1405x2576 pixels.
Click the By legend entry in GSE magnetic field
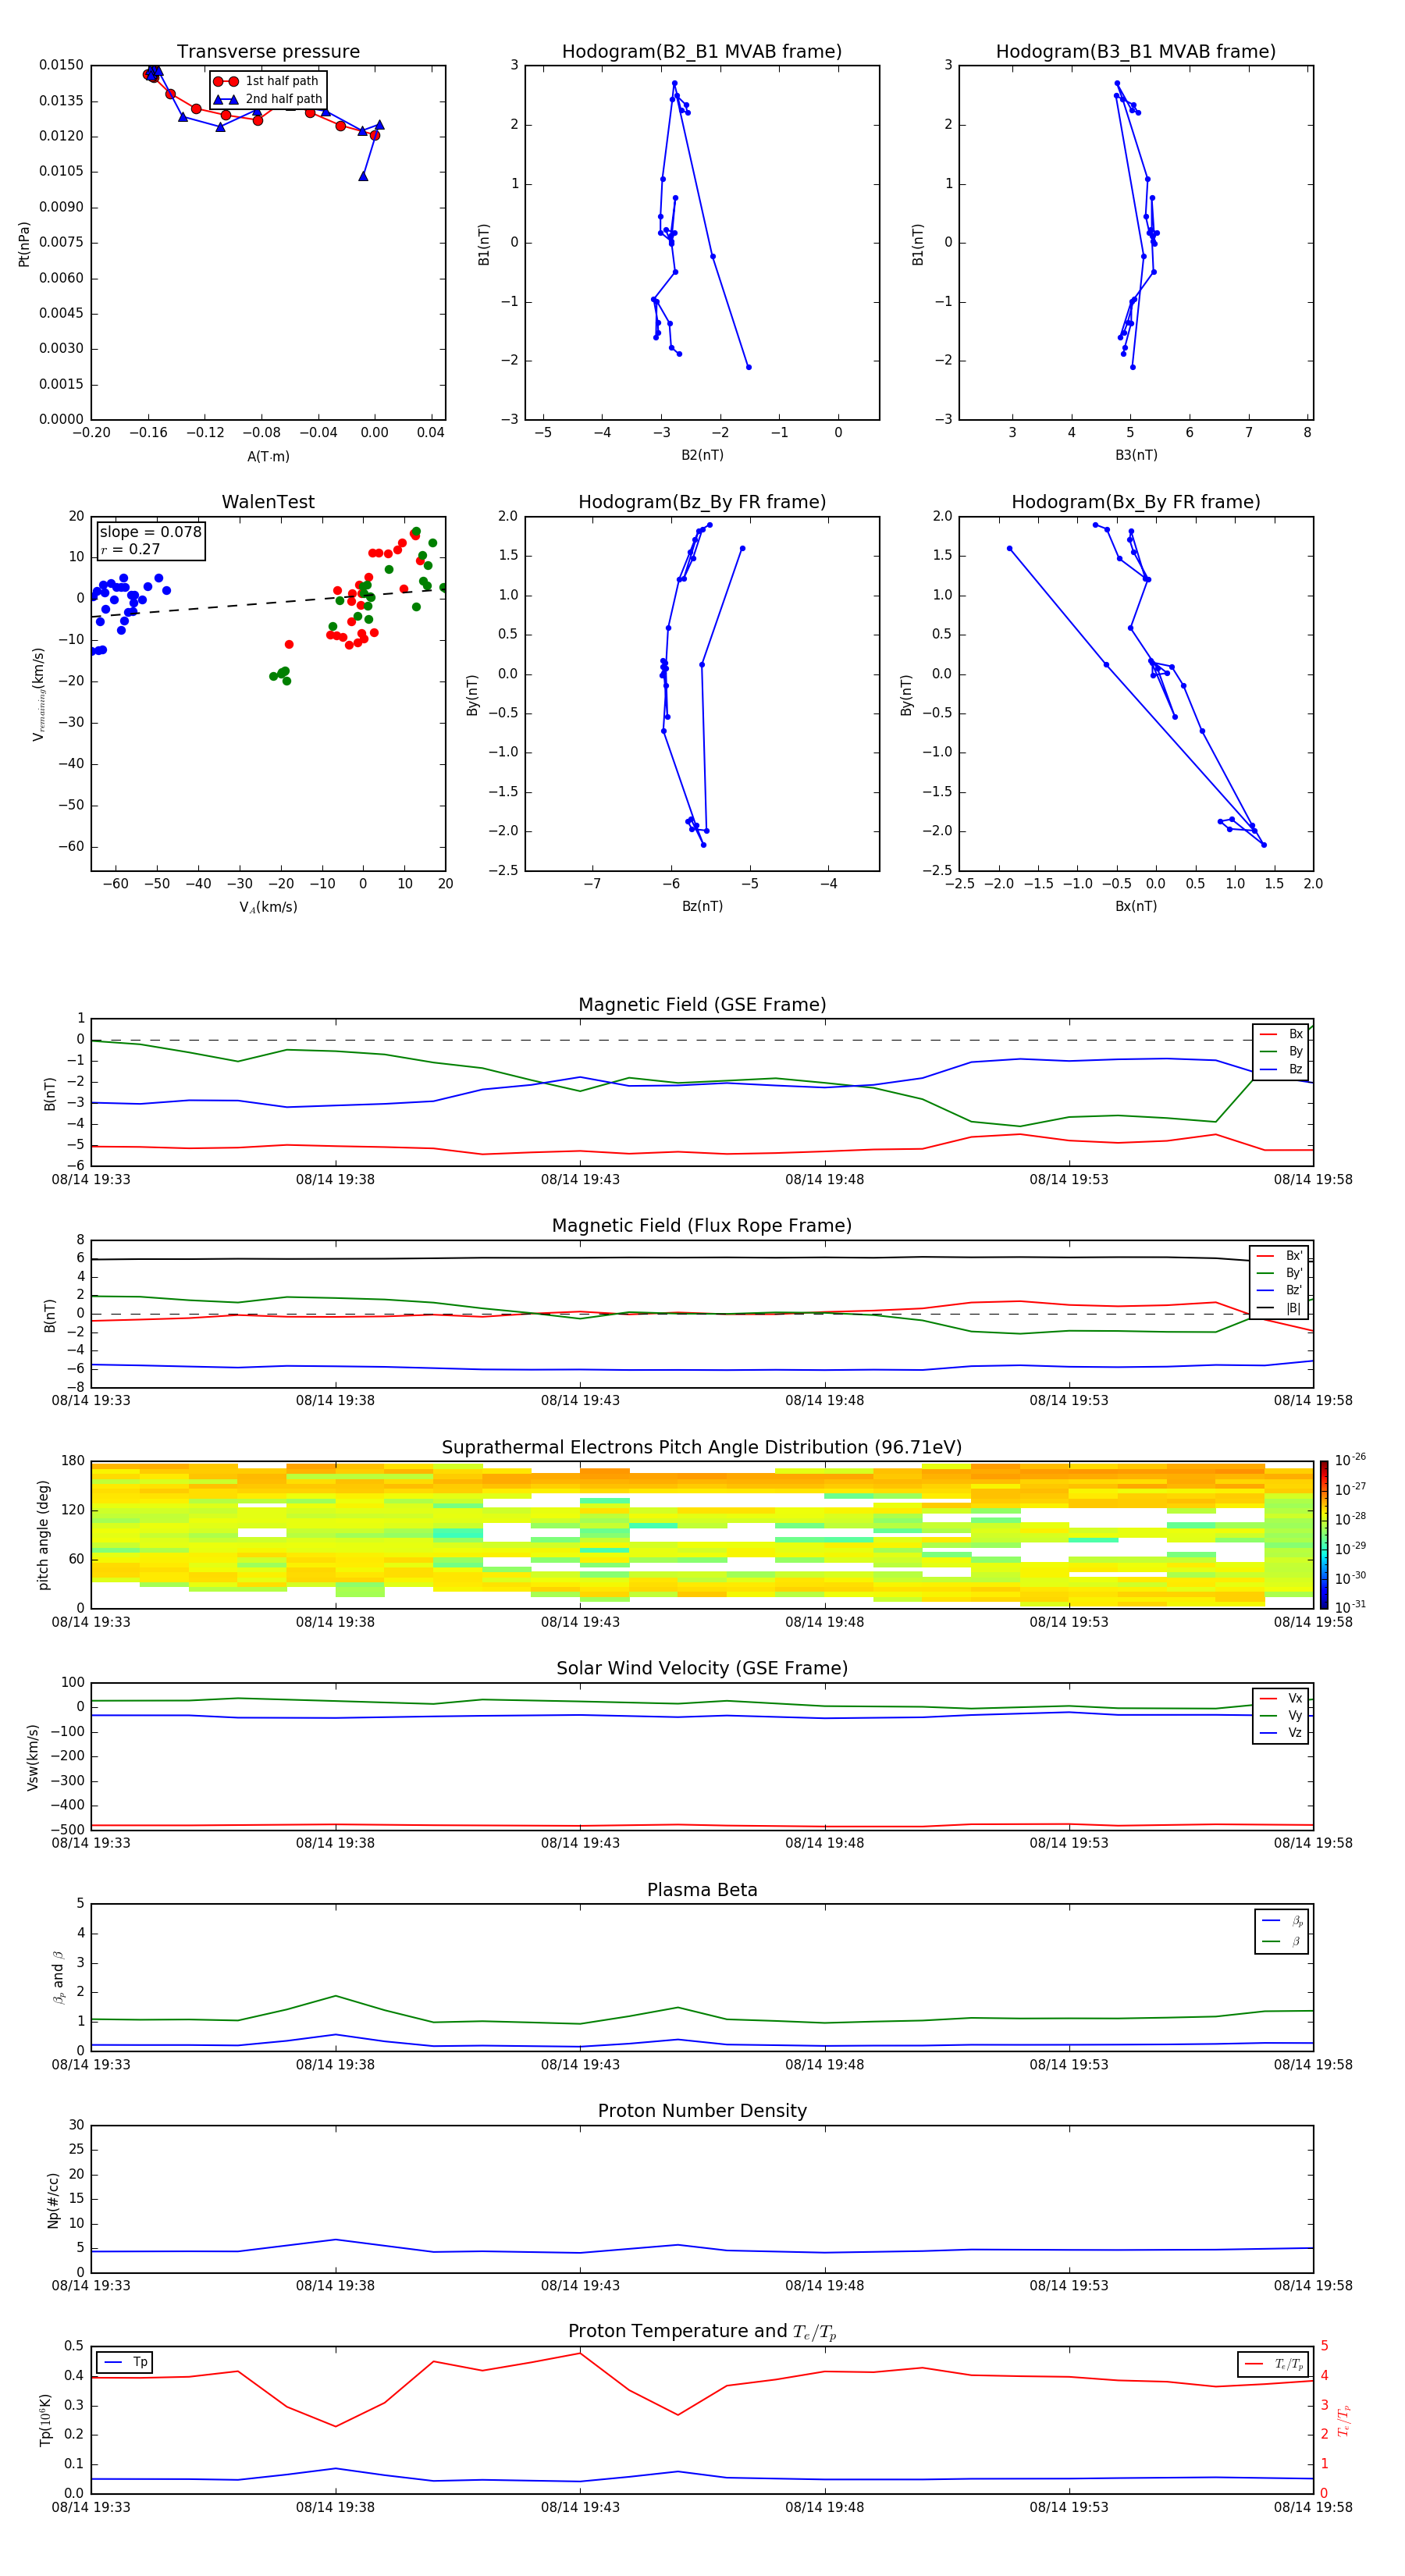1281,1051
